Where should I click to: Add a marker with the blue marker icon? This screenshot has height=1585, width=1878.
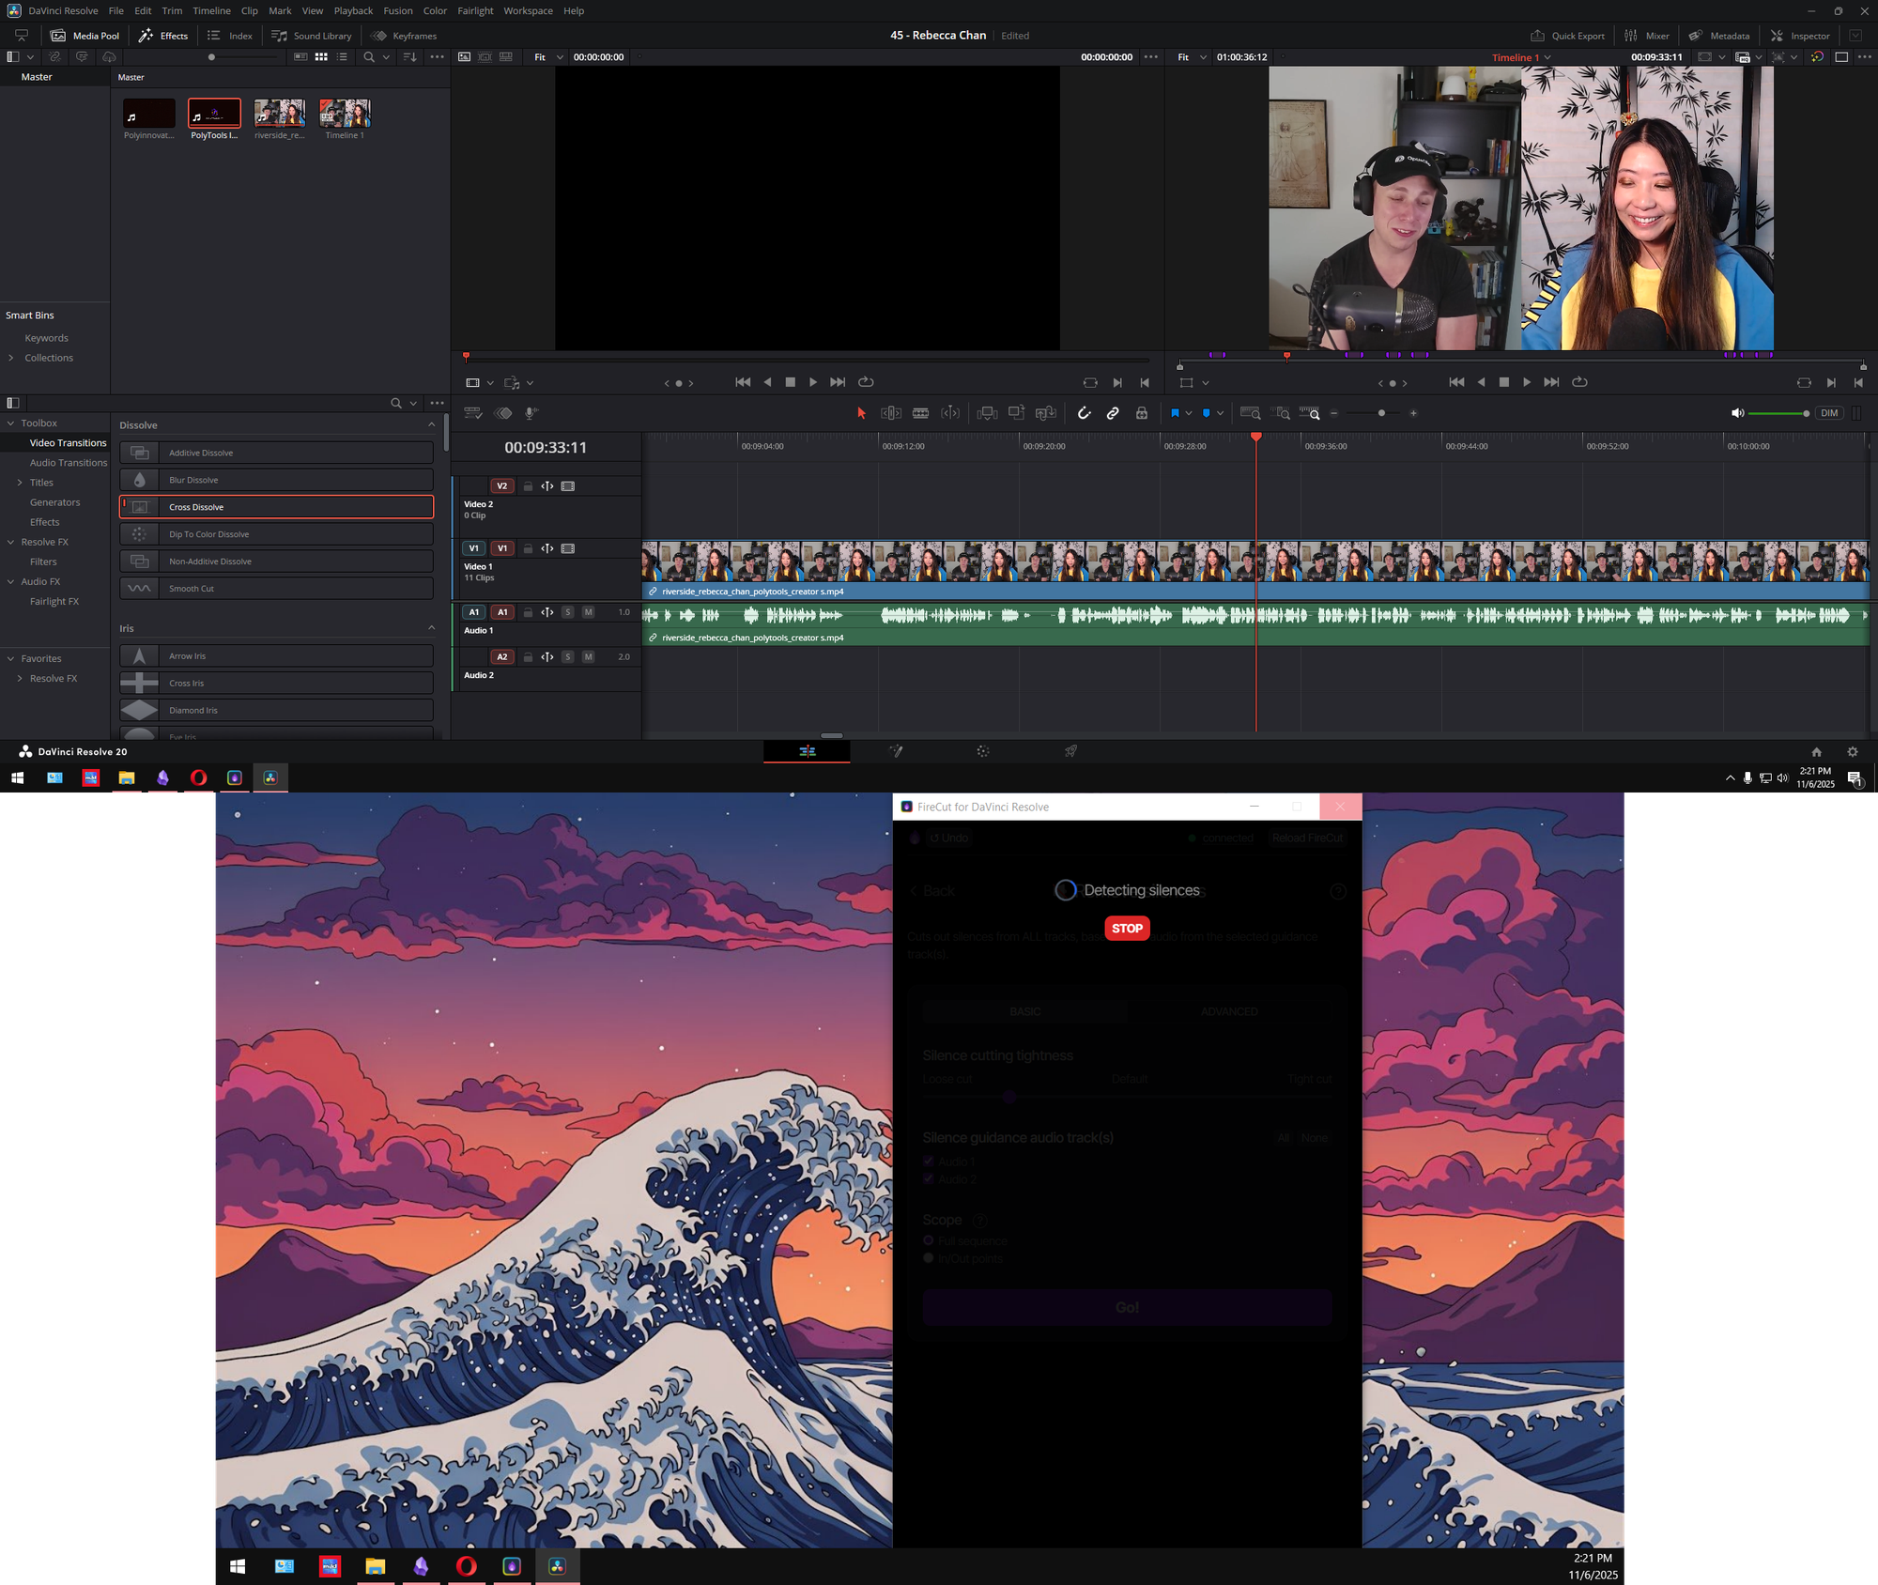pos(1207,413)
